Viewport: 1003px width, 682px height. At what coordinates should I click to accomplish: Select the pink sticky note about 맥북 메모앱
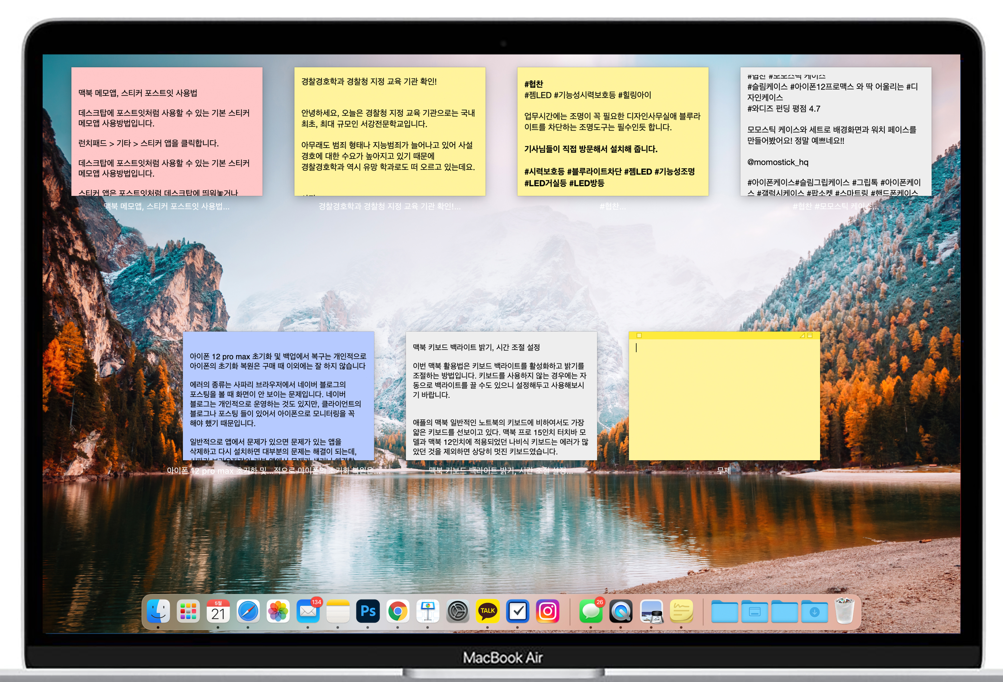(166, 132)
